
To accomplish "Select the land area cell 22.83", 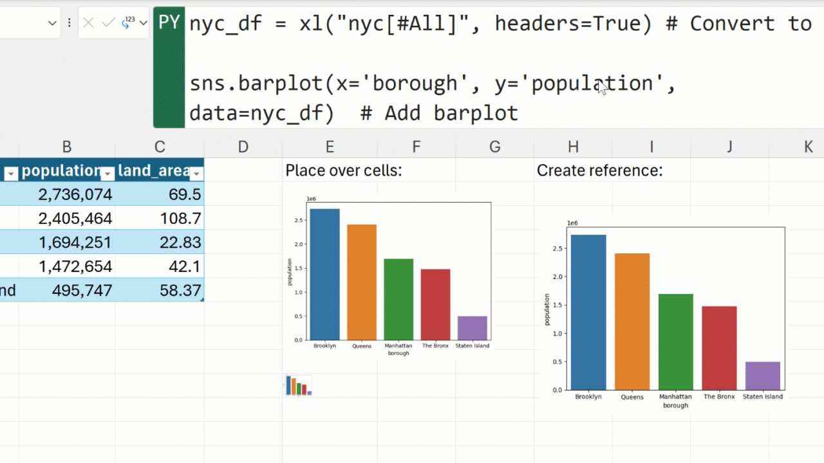I will pyautogui.click(x=160, y=242).
